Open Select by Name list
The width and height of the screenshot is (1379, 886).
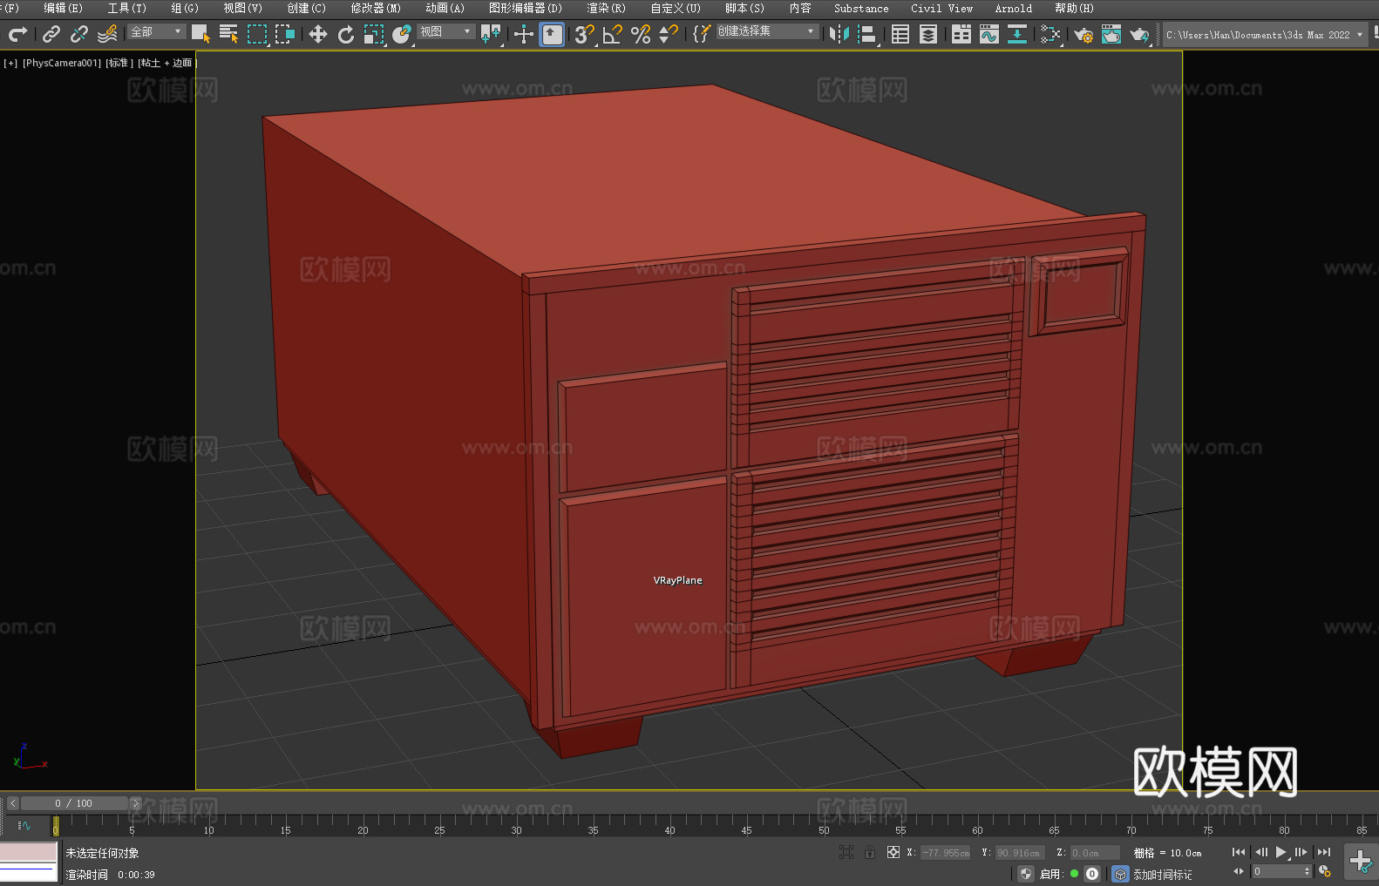(228, 34)
